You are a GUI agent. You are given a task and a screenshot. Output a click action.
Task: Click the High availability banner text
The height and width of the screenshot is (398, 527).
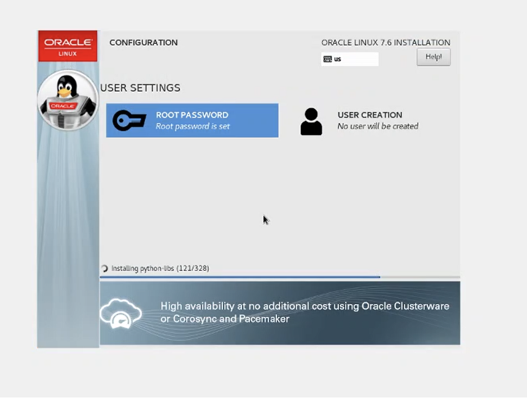tap(305, 313)
